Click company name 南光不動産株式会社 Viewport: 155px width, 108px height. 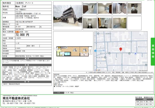16,98
